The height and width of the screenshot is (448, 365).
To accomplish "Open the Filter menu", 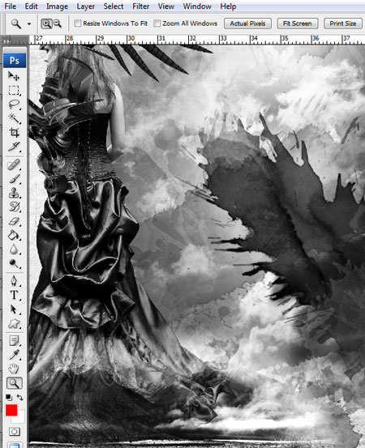I will (x=141, y=6).
